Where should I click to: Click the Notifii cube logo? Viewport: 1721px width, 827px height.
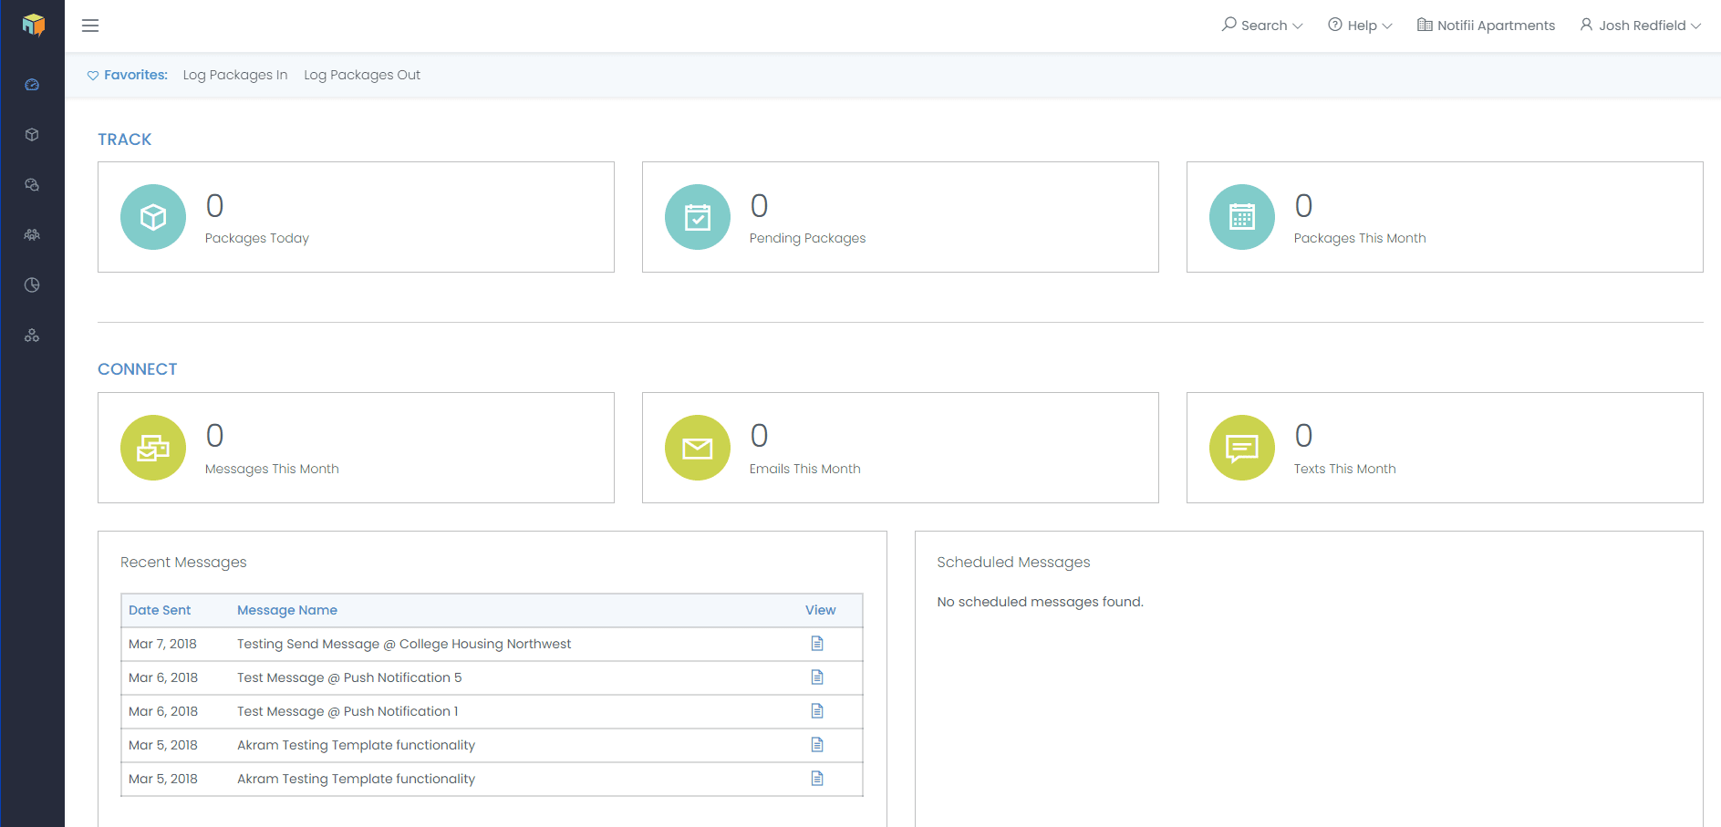click(x=34, y=25)
